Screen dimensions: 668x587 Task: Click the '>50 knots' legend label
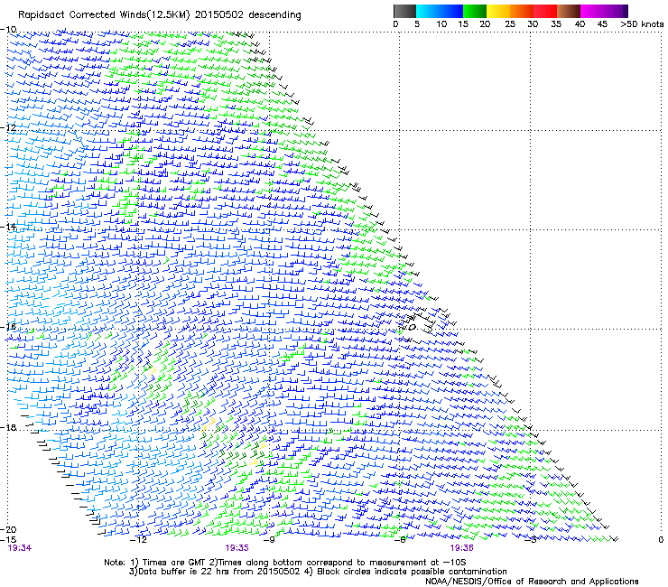pos(642,24)
